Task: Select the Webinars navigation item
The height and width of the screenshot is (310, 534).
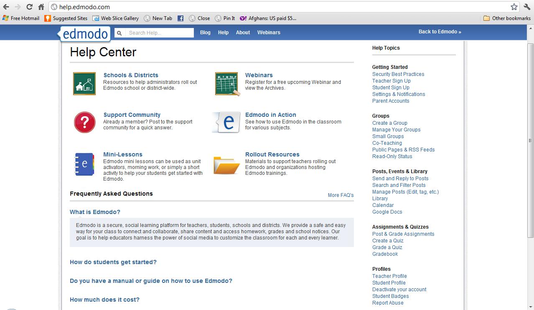Action: pyautogui.click(x=269, y=32)
